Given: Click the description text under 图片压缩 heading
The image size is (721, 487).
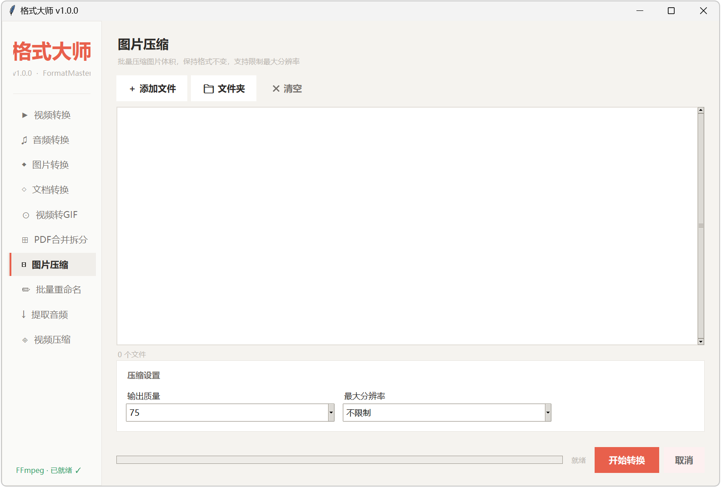Looking at the screenshot, I should (209, 61).
